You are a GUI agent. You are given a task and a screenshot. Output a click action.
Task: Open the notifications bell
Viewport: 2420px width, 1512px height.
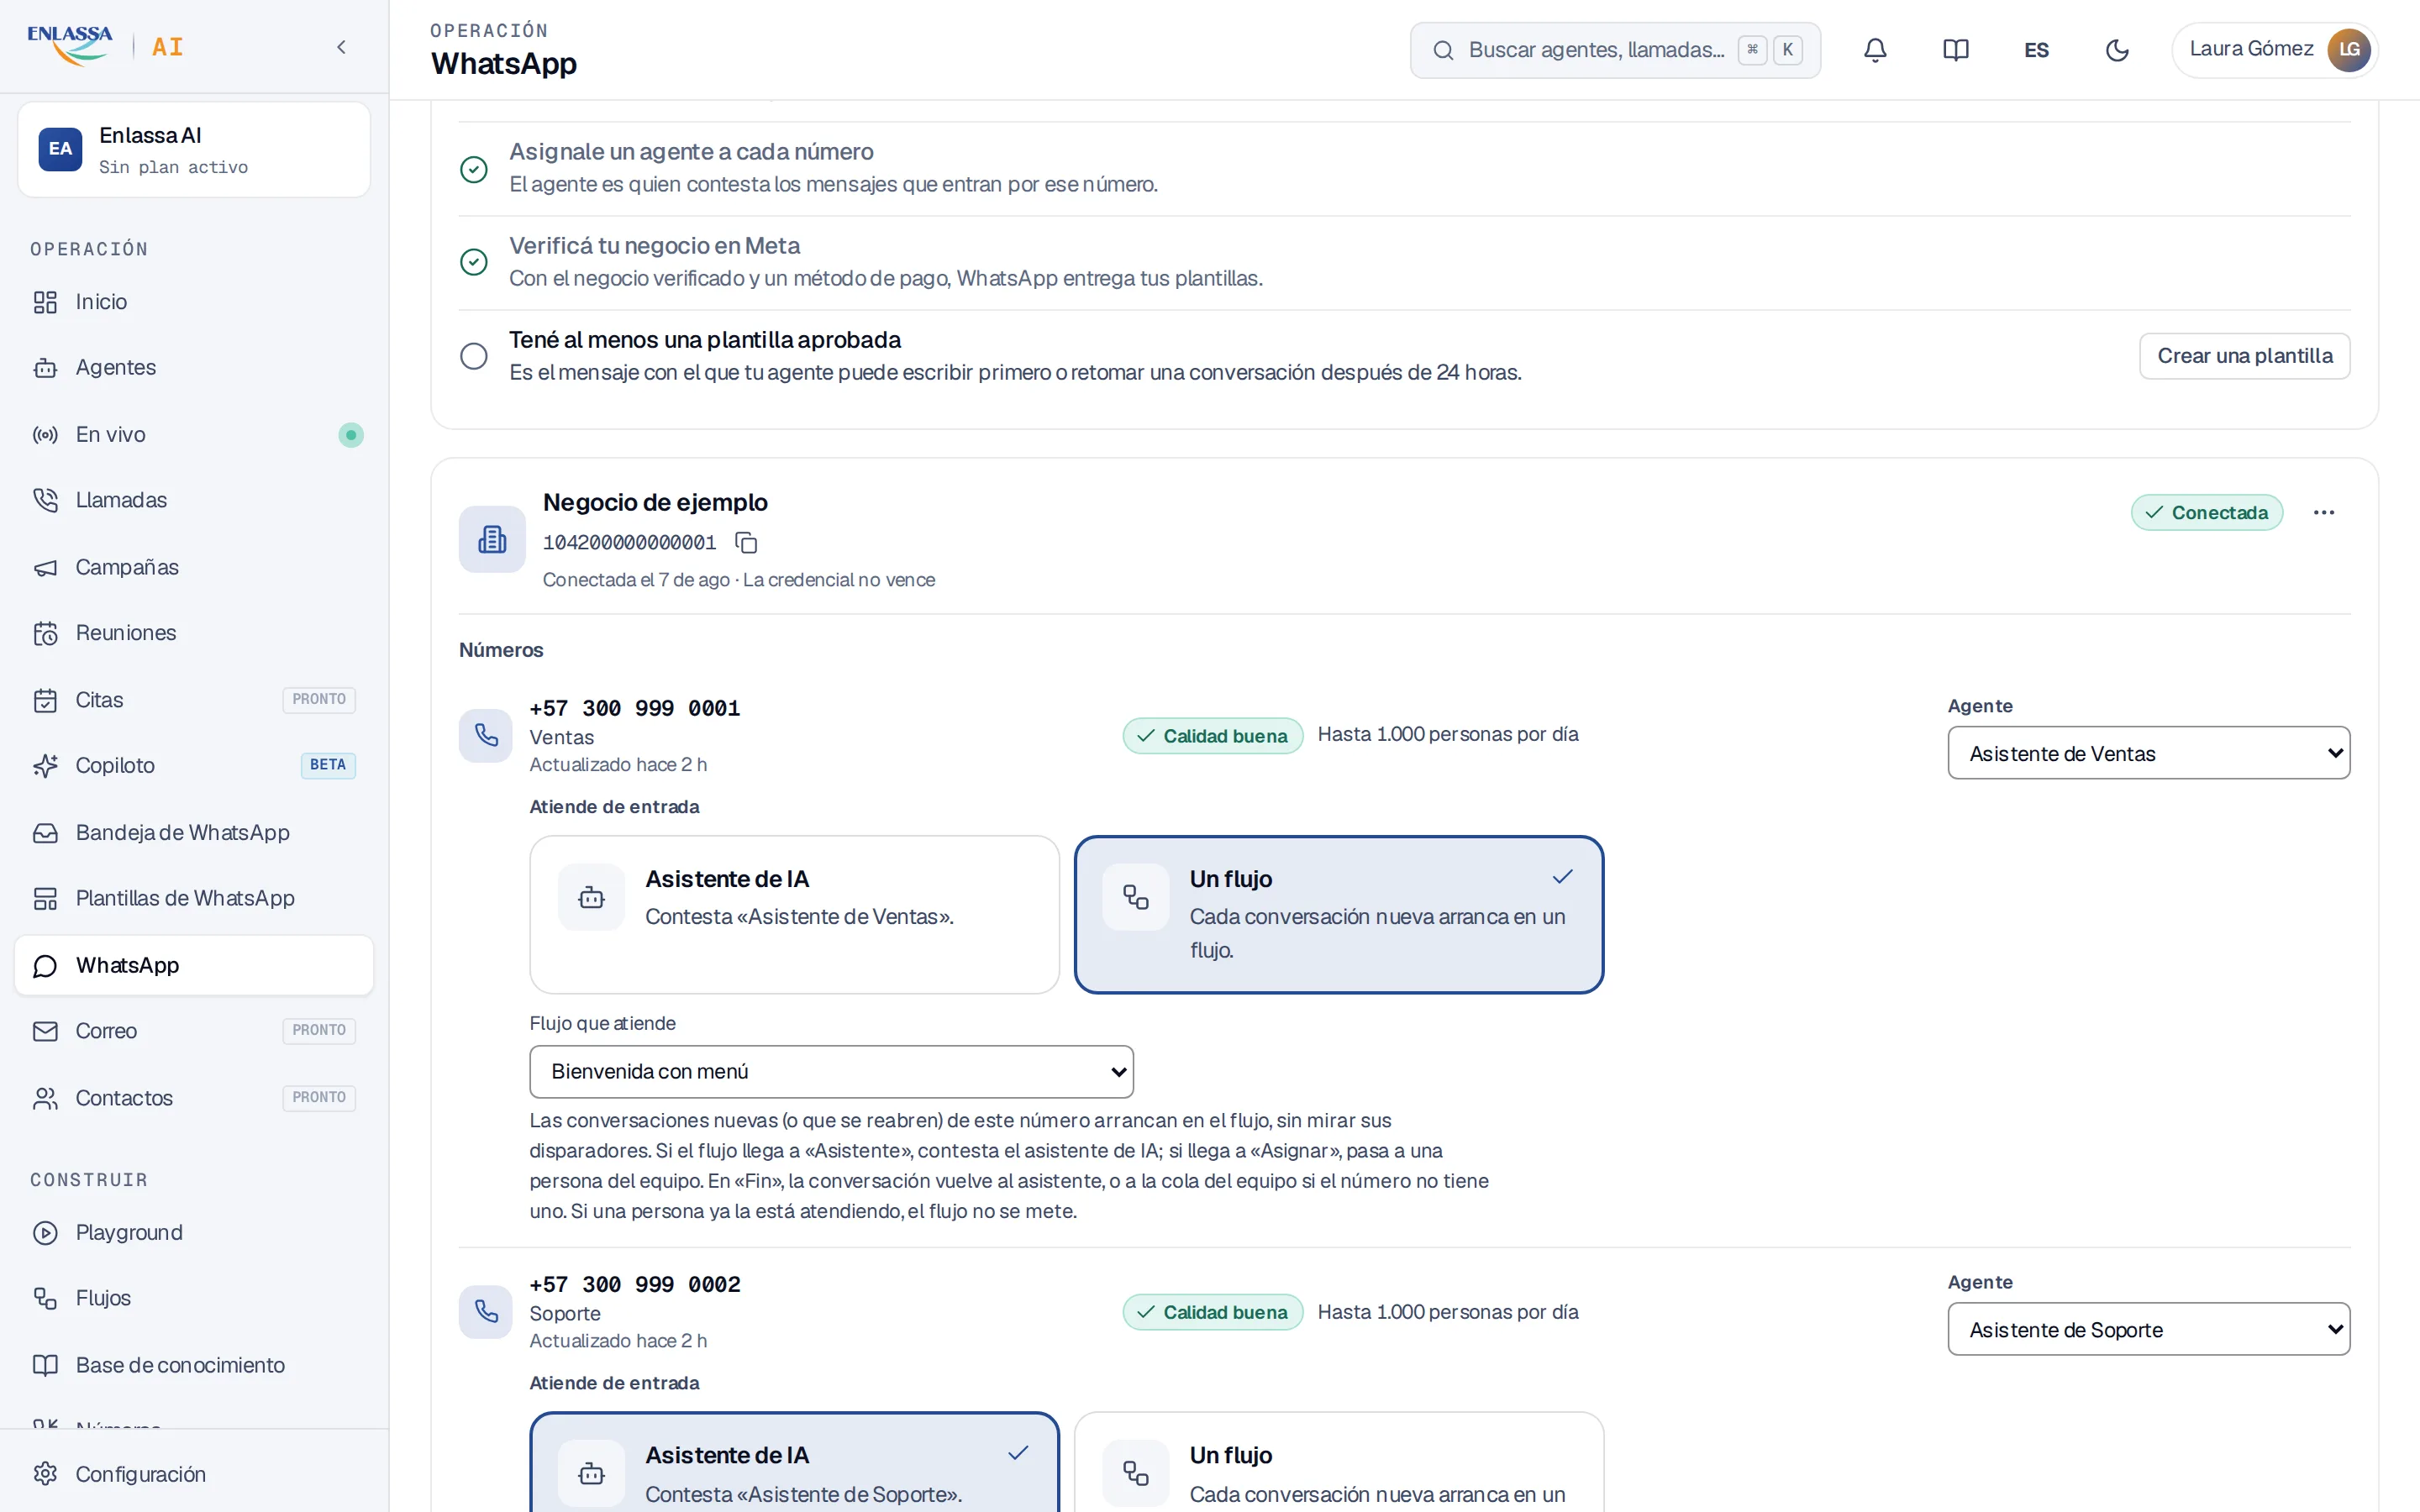pyautogui.click(x=1875, y=50)
